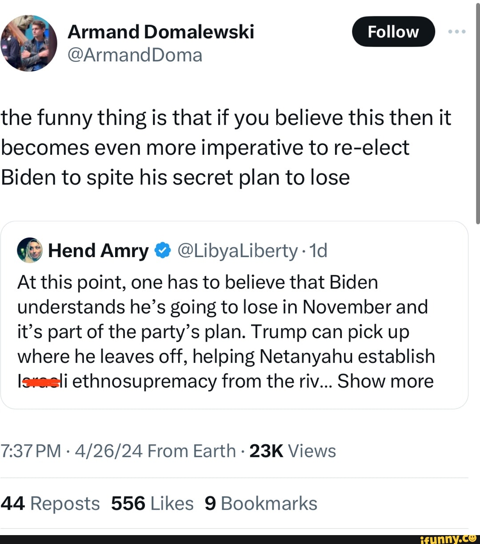Open Hend Amry's profile name
The height and width of the screenshot is (544, 480).
pos(98,251)
